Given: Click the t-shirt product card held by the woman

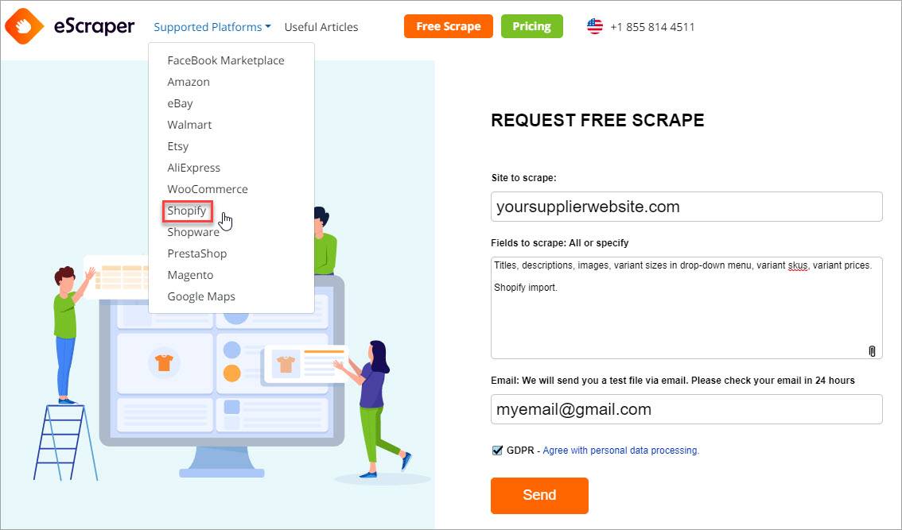Looking at the screenshot, I should pyautogui.click(x=305, y=365).
